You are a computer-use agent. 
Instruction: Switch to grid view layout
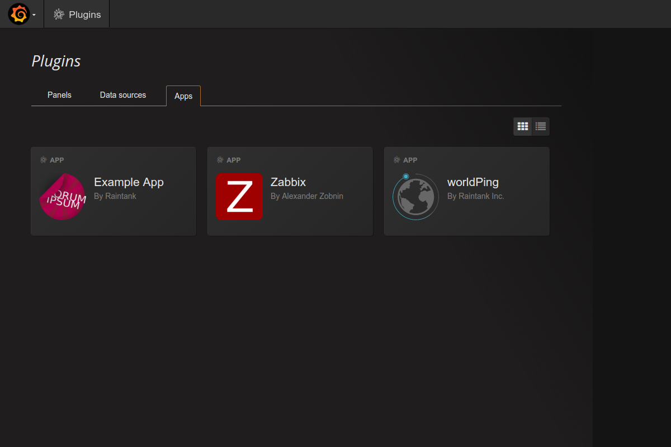tap(523, 126)
